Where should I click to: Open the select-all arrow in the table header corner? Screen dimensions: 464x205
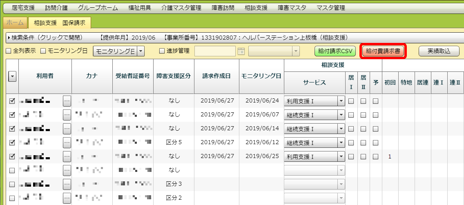(x=12, y=76)
